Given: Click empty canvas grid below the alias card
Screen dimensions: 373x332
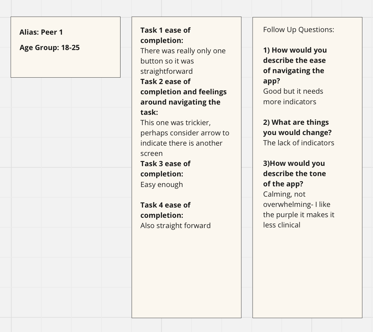Looking at the screenshot, I should (x=66, y=190).
